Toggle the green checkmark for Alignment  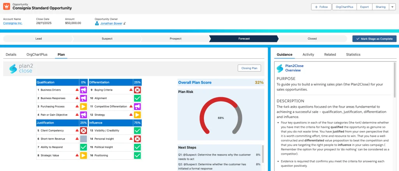click(x=137, y=98)
